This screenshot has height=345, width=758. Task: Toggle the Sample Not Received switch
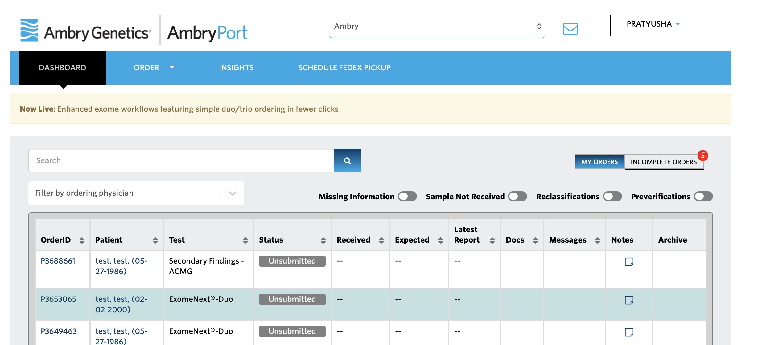pos(517,196)
